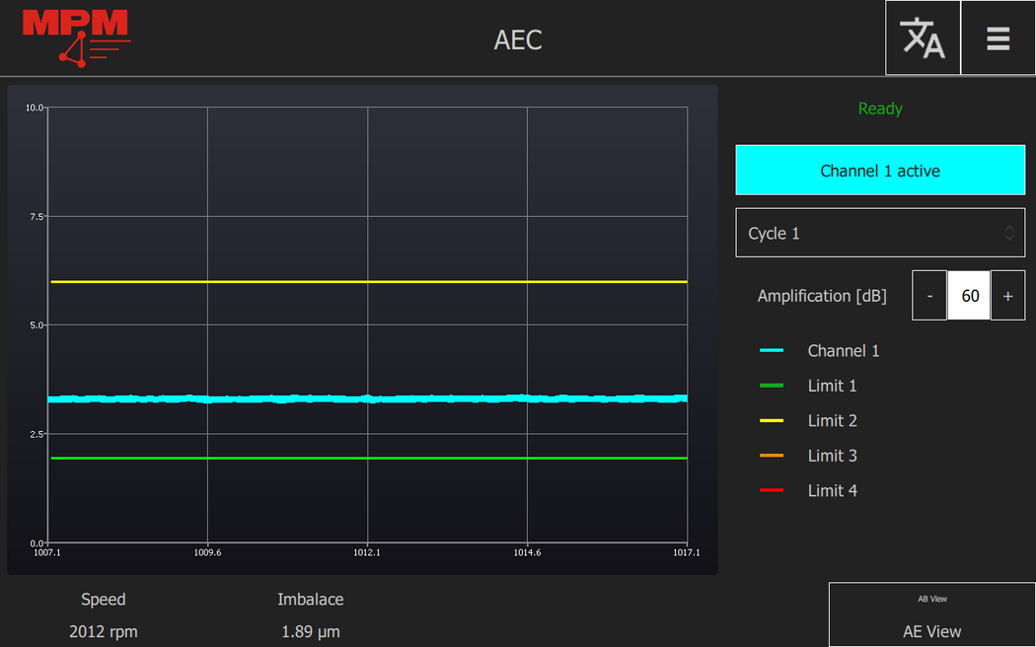This screenshot has height=647, width=1036.
Task: Toggle Limit 2 legend entry
Action: [832, 421]
